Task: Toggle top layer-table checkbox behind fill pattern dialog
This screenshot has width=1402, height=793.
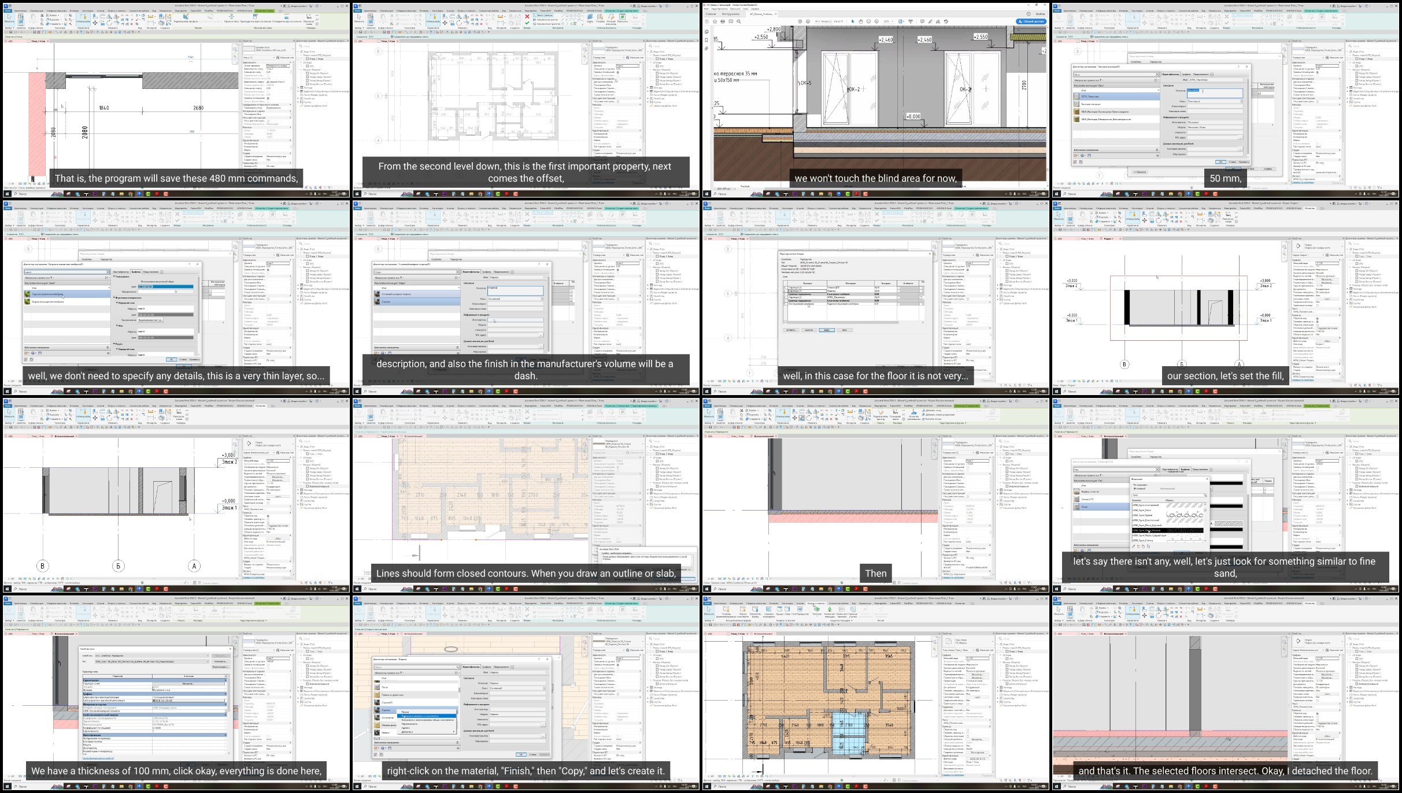Action: 1264,489
